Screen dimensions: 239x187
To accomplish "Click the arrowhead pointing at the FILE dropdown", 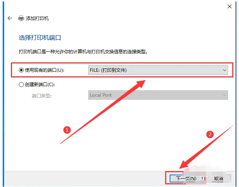I will (x=140, y=84).
